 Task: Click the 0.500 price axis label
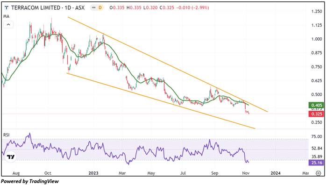click(317, 94)
